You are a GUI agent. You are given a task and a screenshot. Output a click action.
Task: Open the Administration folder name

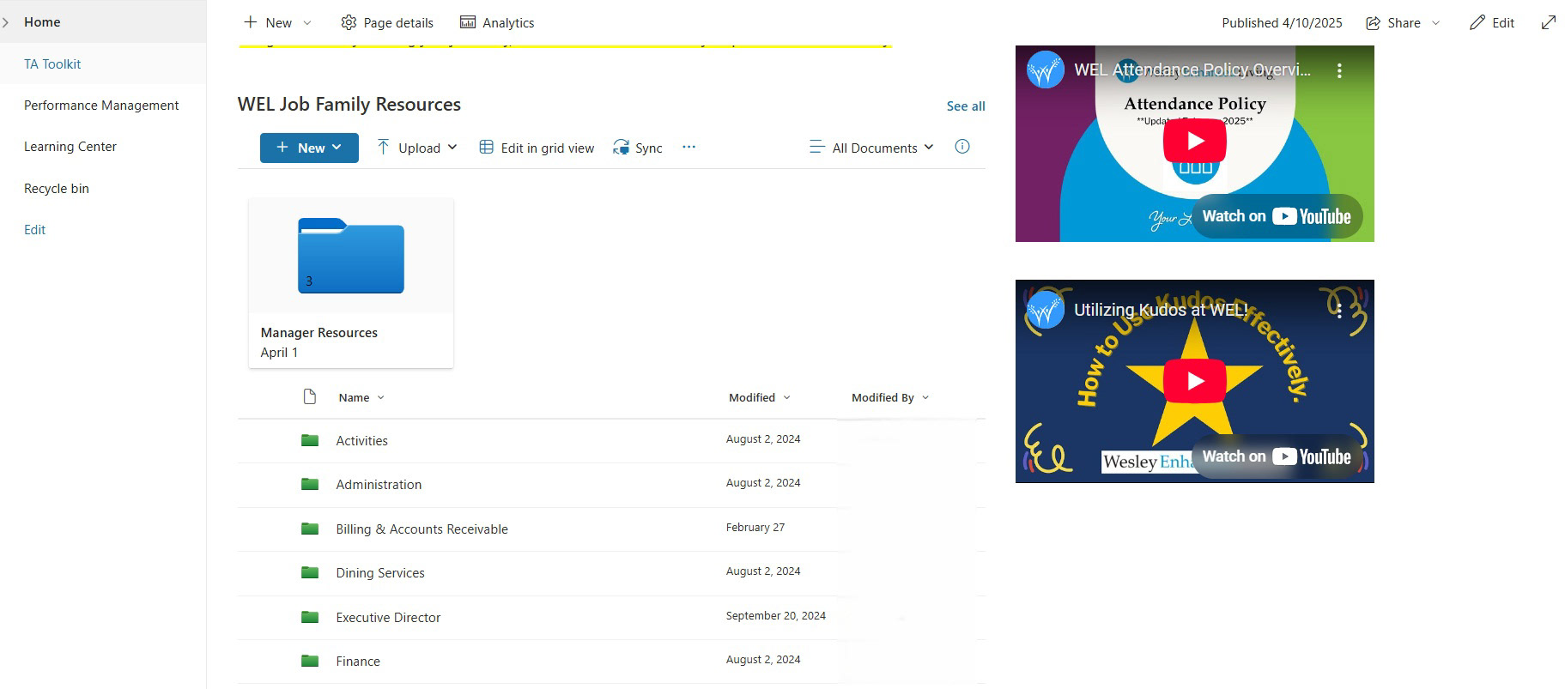379,485
